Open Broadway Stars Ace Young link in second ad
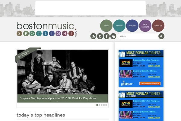Viewport: 181px width, 121px height. click(146, 101)
